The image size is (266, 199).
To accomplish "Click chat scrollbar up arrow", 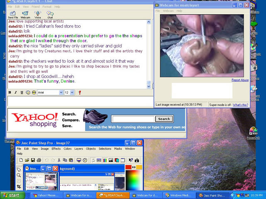I will tap(149, 22).
